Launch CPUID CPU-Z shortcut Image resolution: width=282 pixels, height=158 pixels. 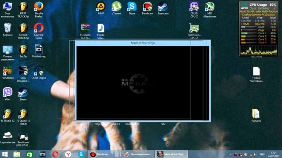[194, 10]
